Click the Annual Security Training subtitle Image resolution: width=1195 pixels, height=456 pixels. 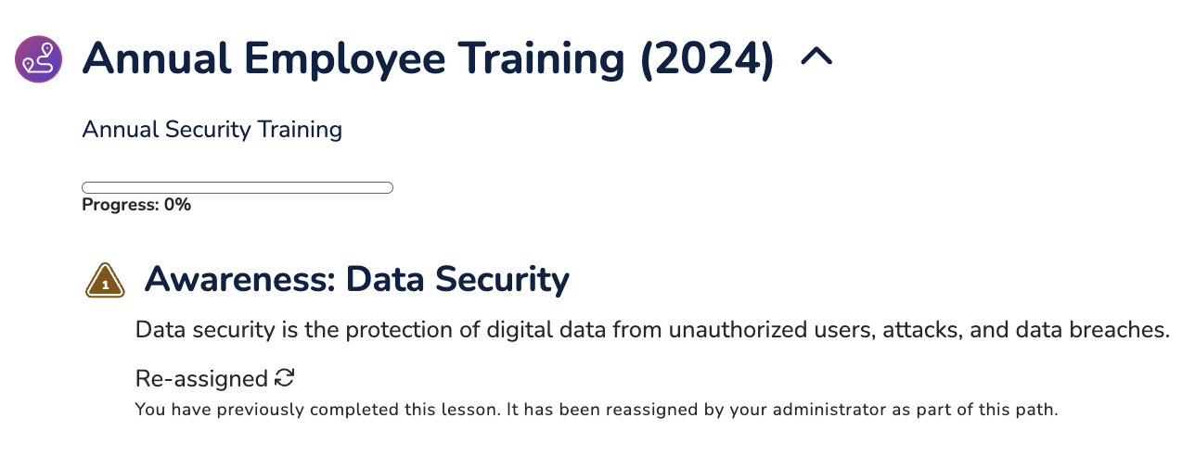tap(212, 130)
